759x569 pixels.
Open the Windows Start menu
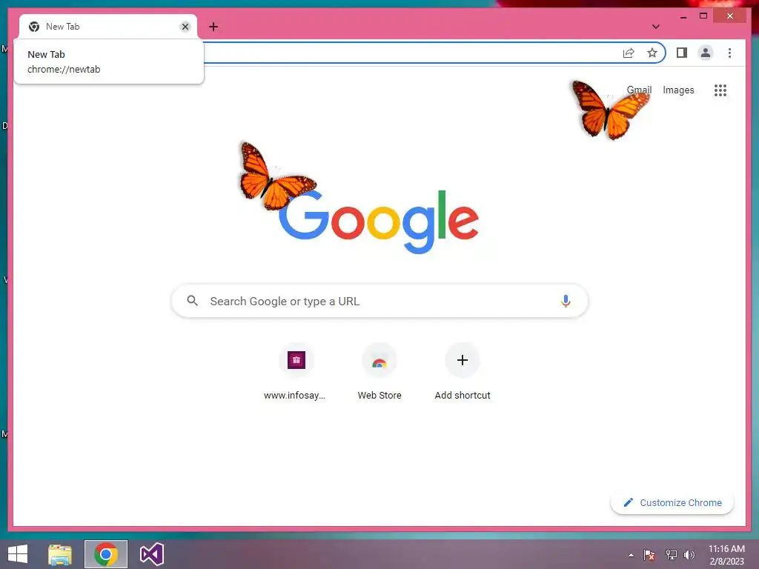coord(18,554)
